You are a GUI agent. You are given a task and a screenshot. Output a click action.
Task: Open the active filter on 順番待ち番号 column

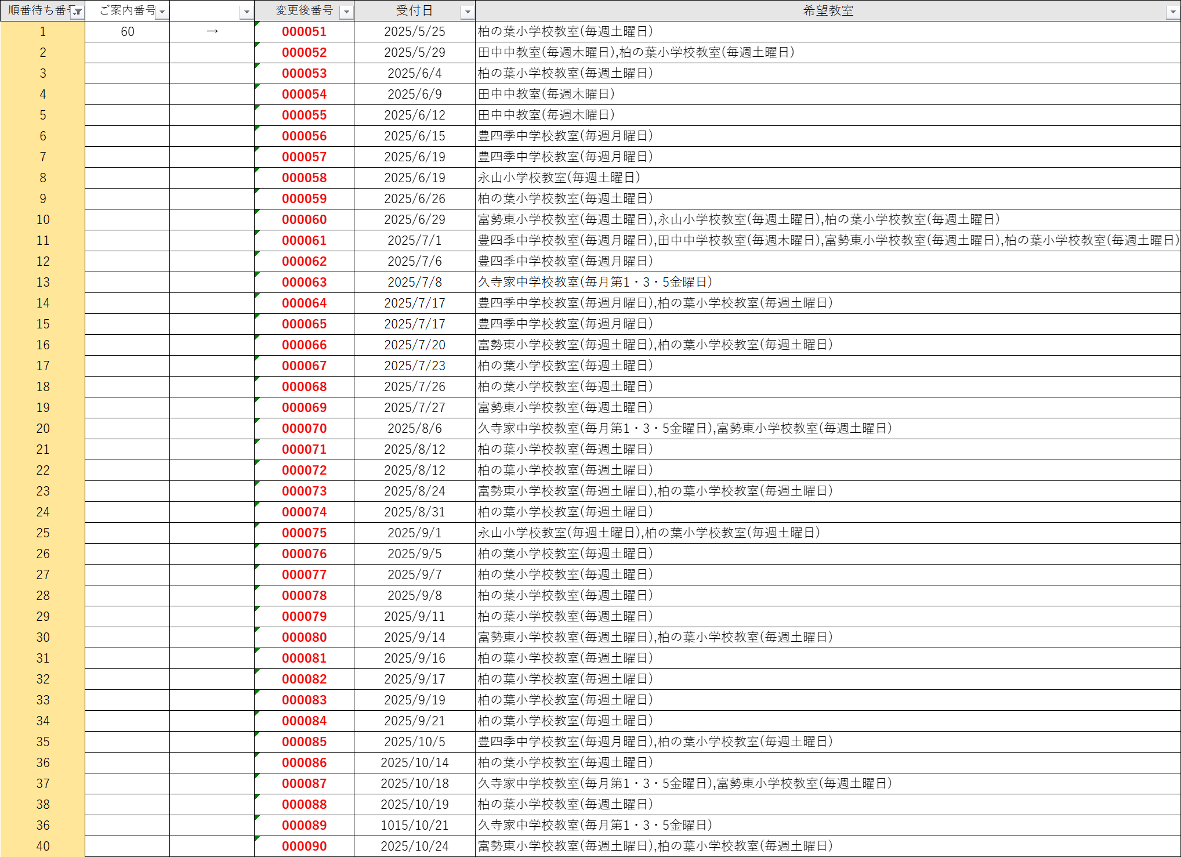pyautogui.click(x=77, y=12)
